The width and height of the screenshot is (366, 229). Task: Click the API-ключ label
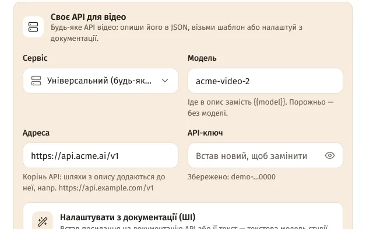pyautogui.click(x=205, y=133)
